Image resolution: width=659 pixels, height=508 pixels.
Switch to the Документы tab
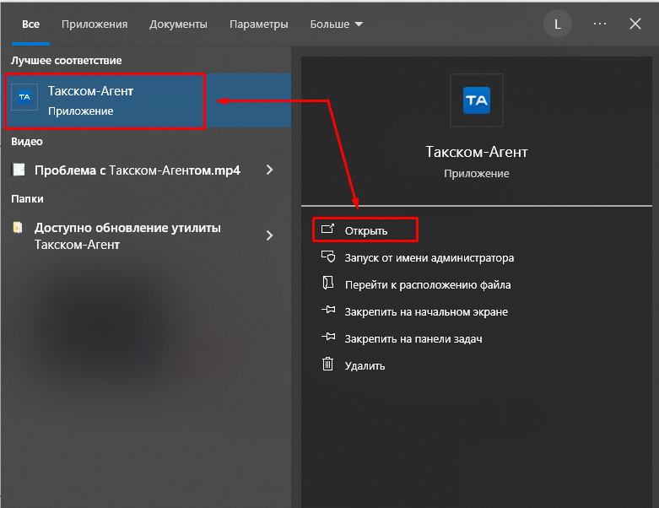[178, 24]
